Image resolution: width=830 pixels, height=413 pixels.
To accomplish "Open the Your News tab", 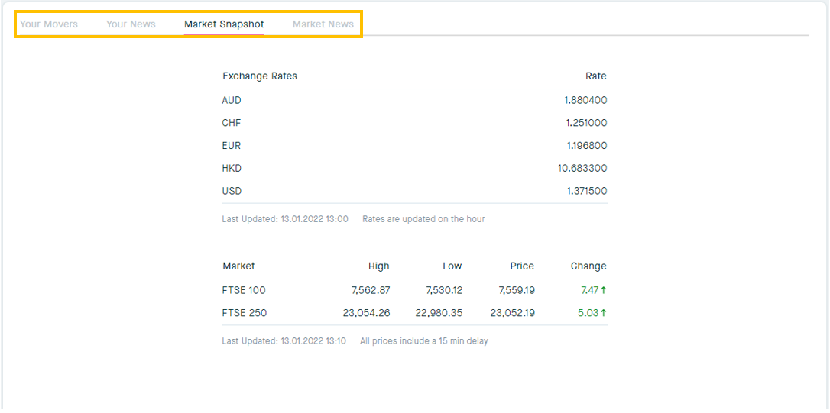I will (131, 24).
